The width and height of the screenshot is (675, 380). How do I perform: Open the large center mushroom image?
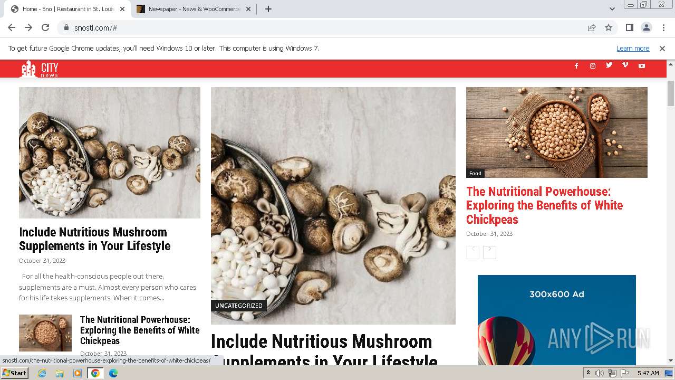(x=333, y=206)
